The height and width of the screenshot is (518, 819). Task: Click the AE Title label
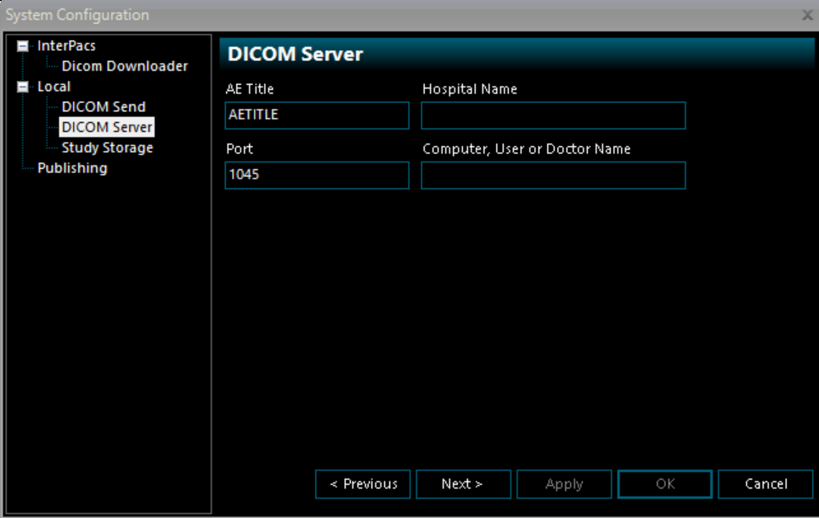click(250, 89)
